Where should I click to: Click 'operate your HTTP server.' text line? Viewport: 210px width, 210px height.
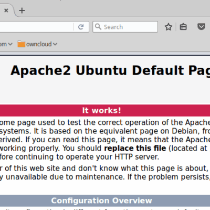coord(112,157)
